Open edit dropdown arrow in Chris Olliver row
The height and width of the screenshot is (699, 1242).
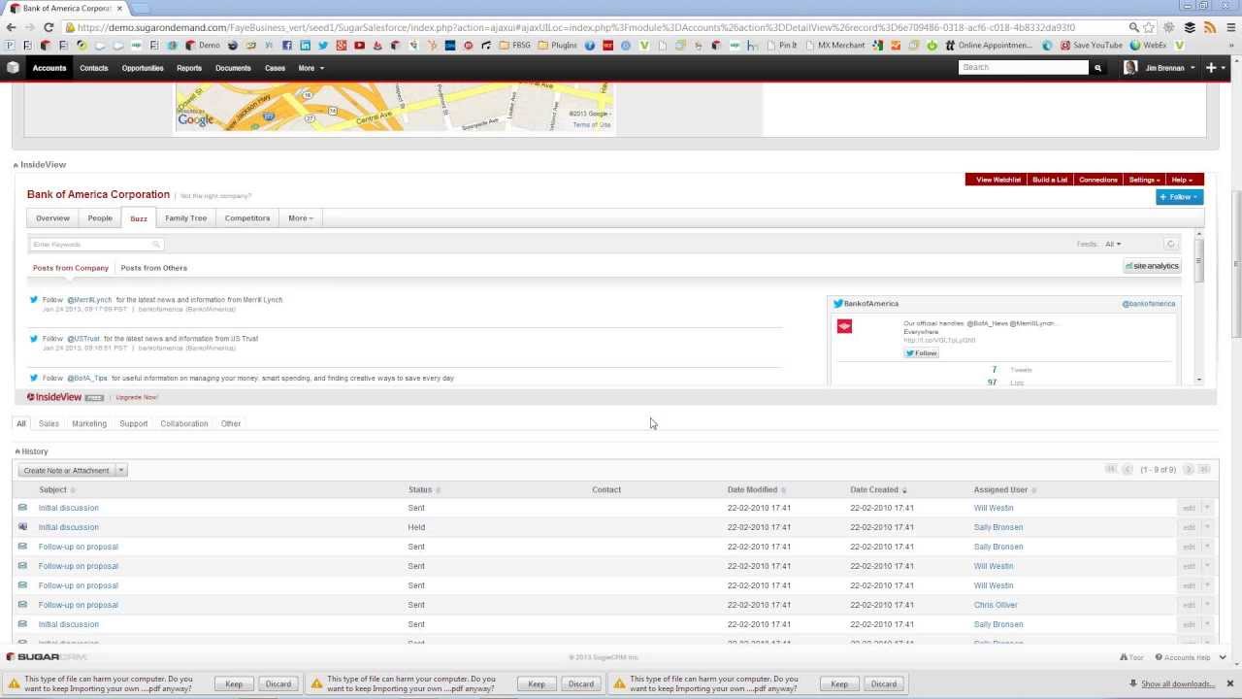point(1207,605)
